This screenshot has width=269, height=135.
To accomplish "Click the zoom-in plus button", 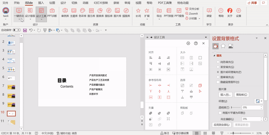I will 253,133.
